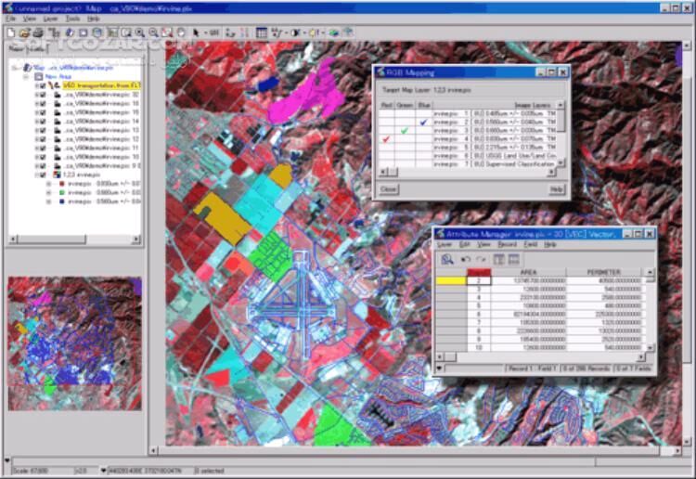Toggle visibility checkbox of irvine.pix layer 16
Viewport: 696px width, 479px height.
coord(43,103)
